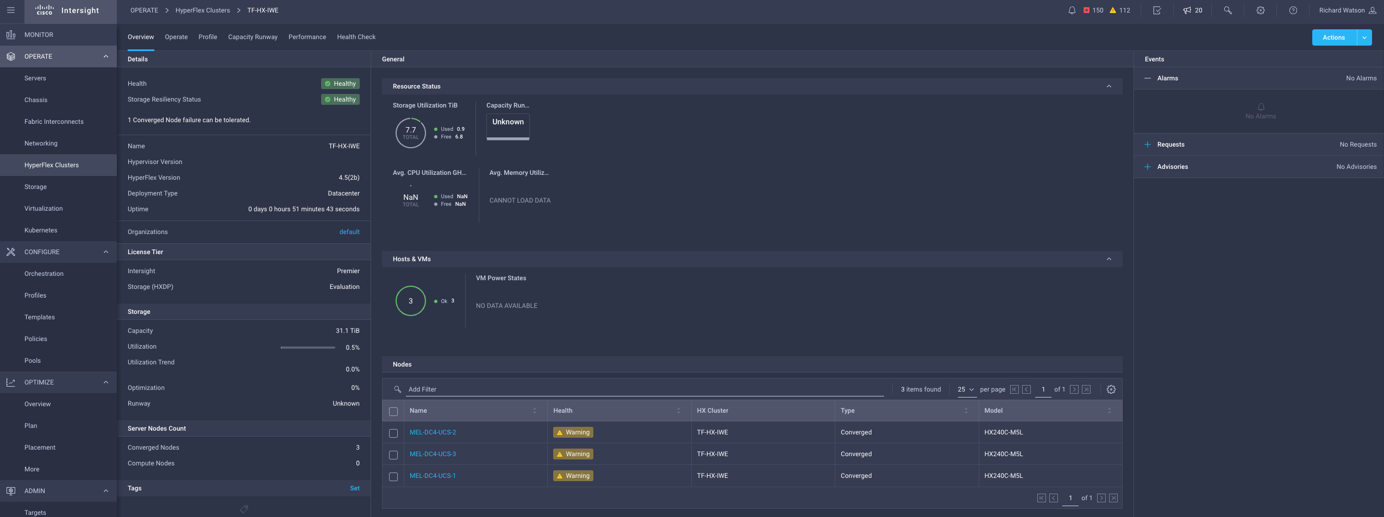Viewport: 1384px width, 517px height.
Task: Collapse the OPTIMIZE sidebar section
Action: pos(106,382)
